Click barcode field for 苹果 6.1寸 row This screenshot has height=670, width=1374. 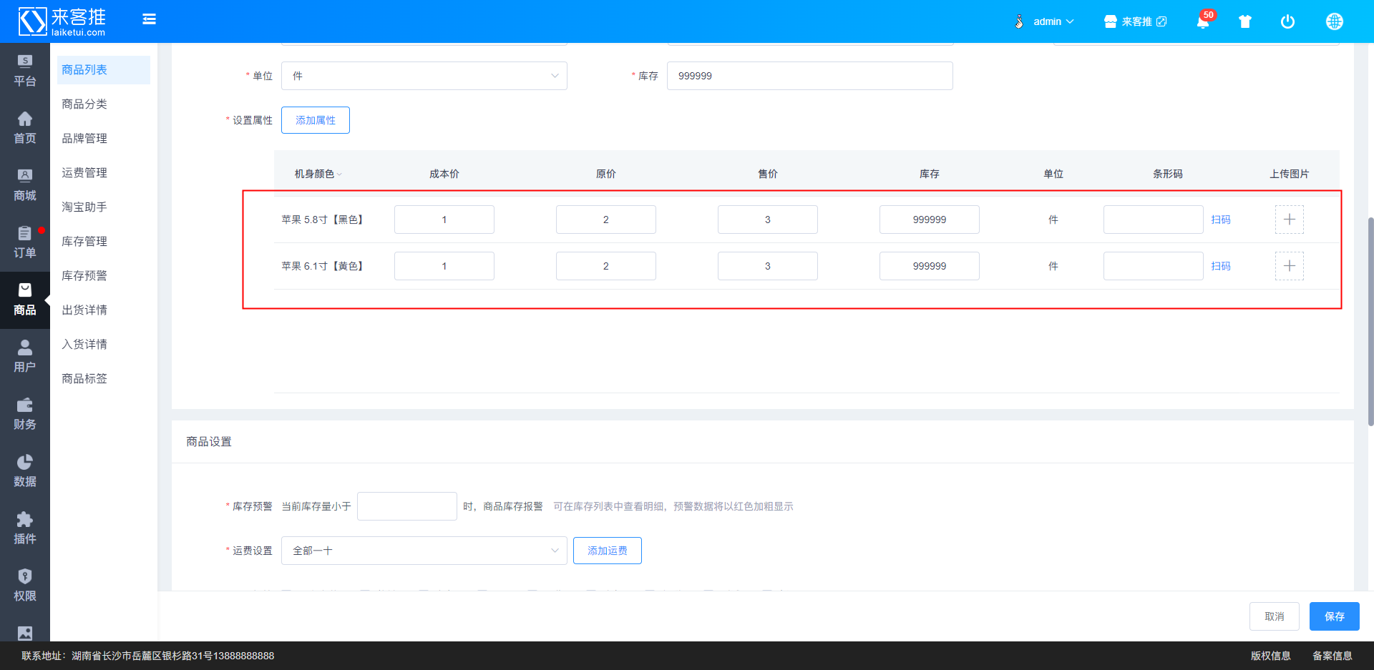coord(1154,266)
